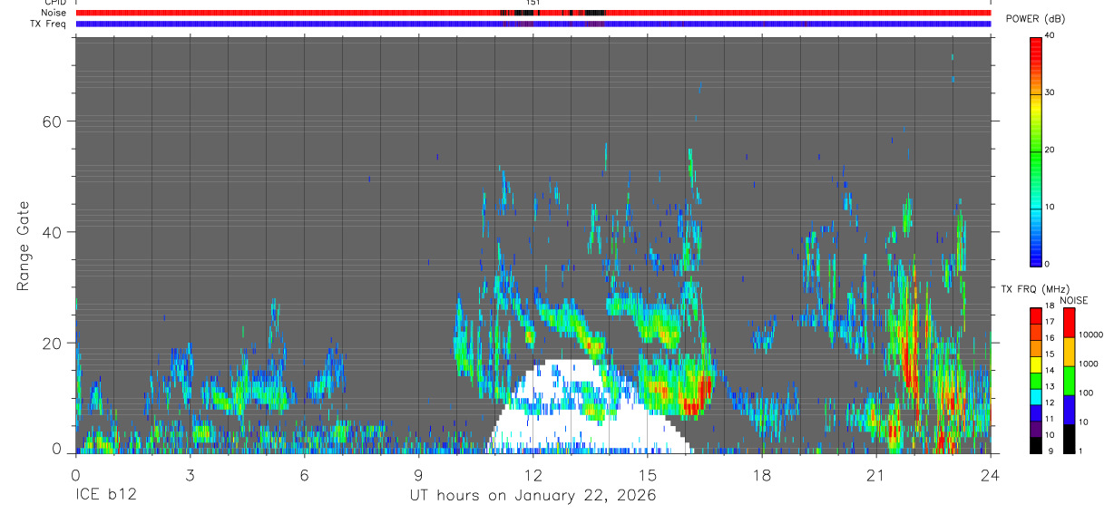The height and width of the screenshot is (514, 1114).
Task: Select the 3 tick on UT hours axis
Action: (x=190, y=475)
